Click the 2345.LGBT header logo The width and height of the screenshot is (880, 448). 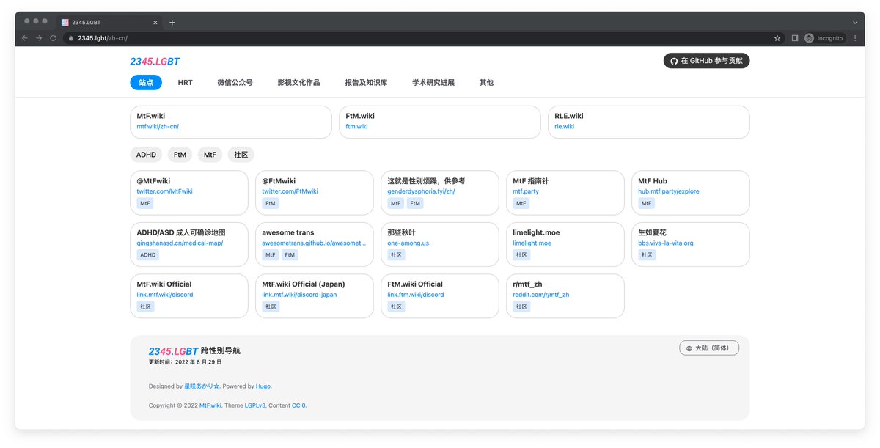(x=155, y=62)
